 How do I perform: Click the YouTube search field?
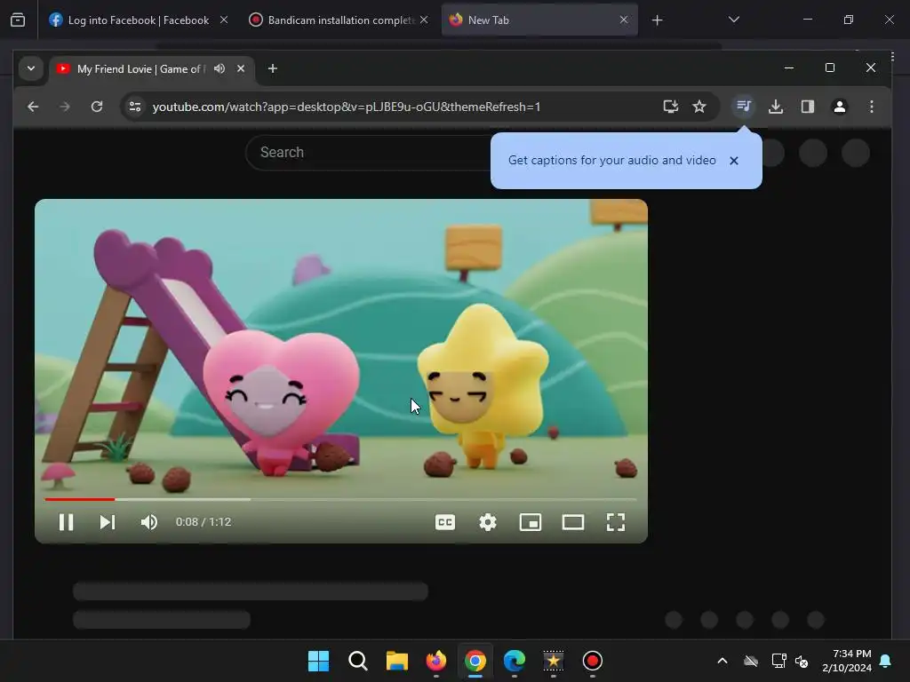(369, 153)
